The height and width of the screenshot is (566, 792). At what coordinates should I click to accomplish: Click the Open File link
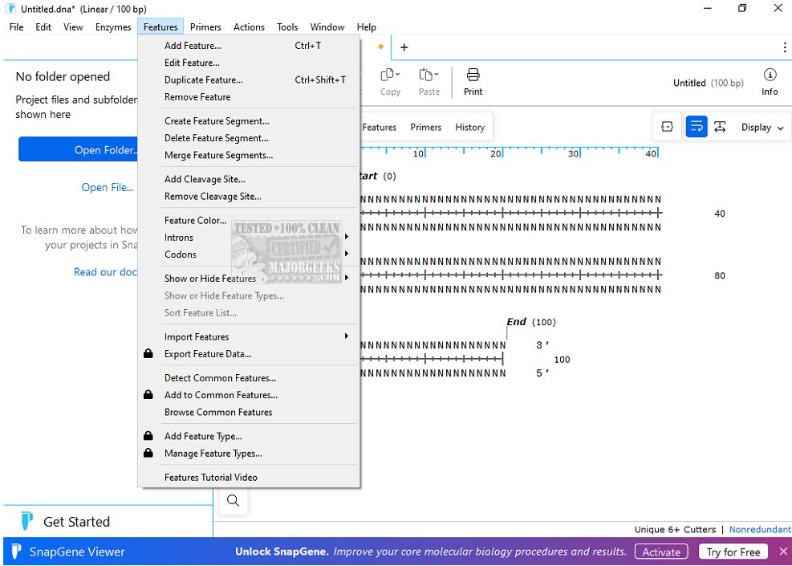point(108,188)
